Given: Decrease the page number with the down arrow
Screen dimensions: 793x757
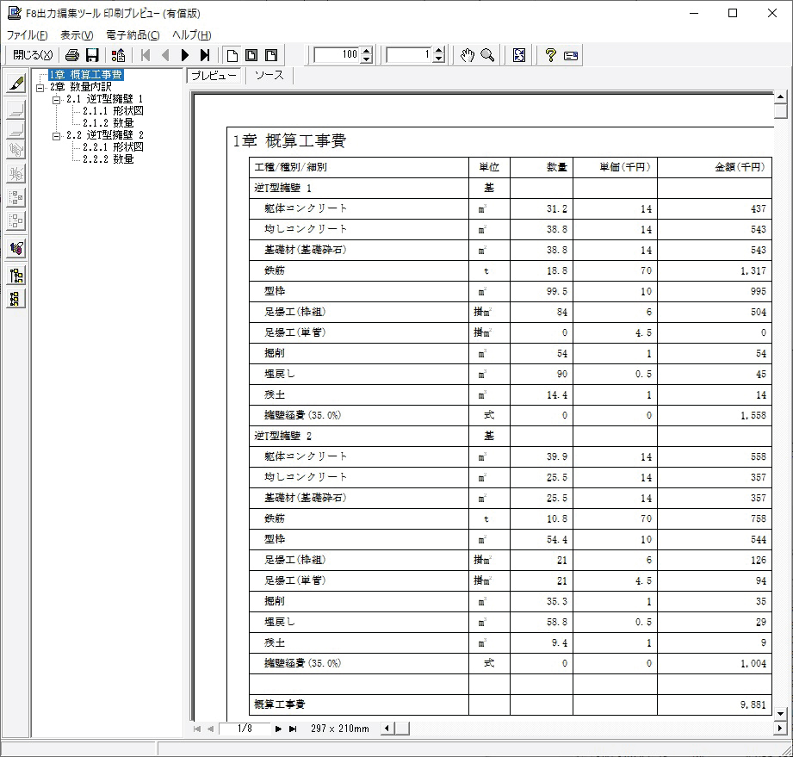Looking at the screenshot, I should click(x=439, y=59).
